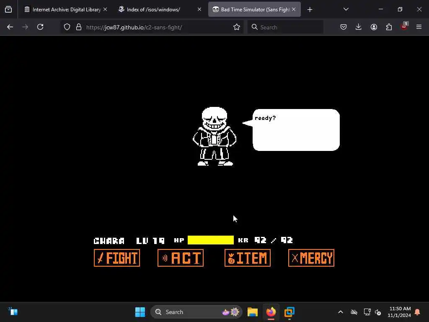429x322 pixels.
Task: Click the Sans skeleton character
Action: (214, 136)
